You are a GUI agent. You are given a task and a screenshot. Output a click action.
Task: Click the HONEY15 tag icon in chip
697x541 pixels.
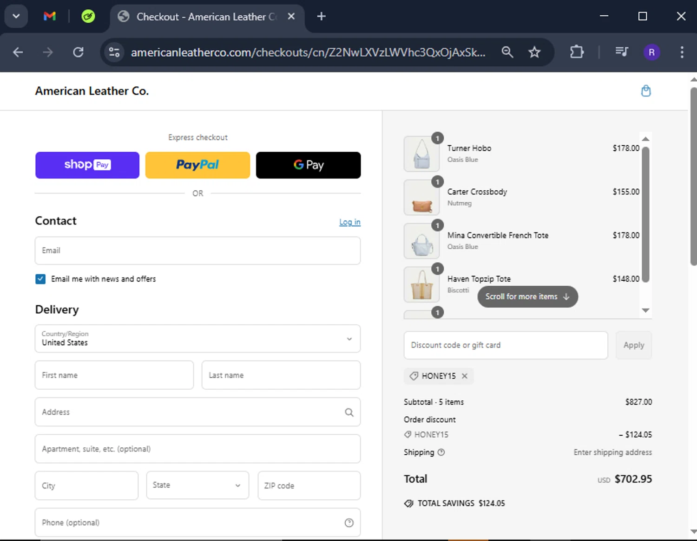click(x=414, y=376)
